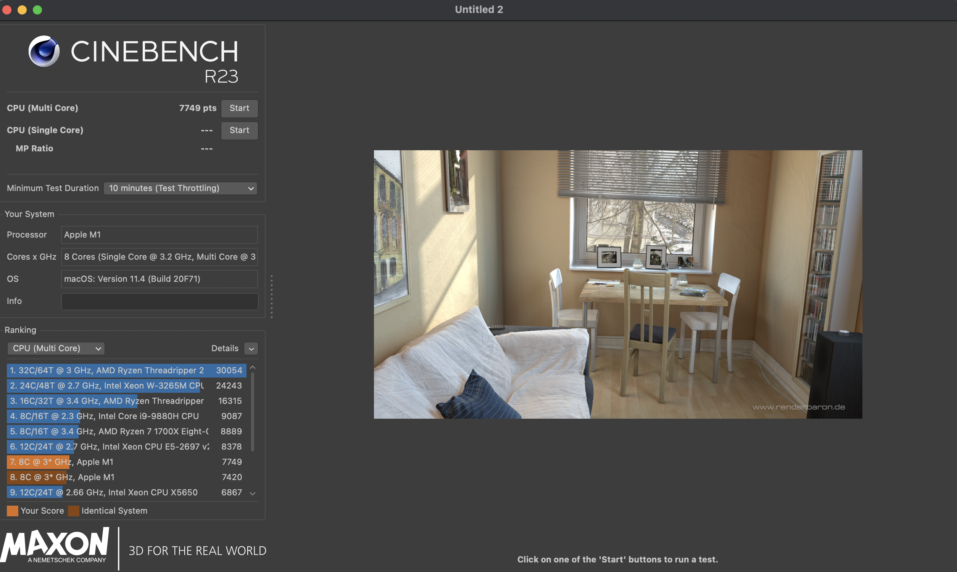Click the ranking list scrollbar thumb

coord(253,412)
